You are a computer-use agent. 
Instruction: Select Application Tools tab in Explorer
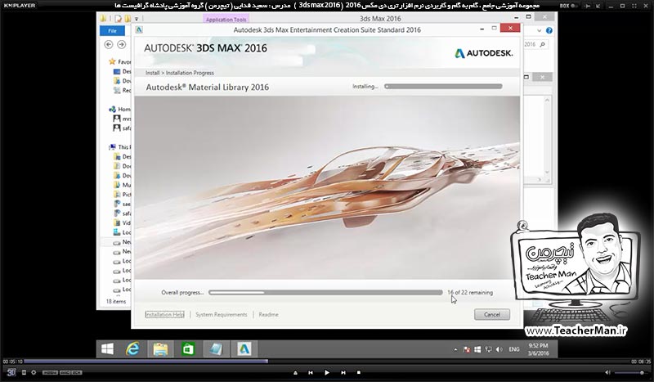tap(226, 19)
